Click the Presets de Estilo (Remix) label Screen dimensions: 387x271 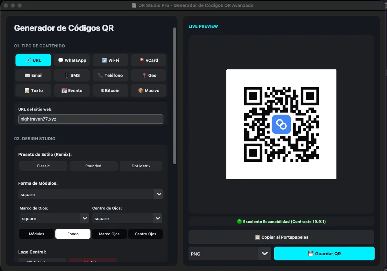coord(45,155)
